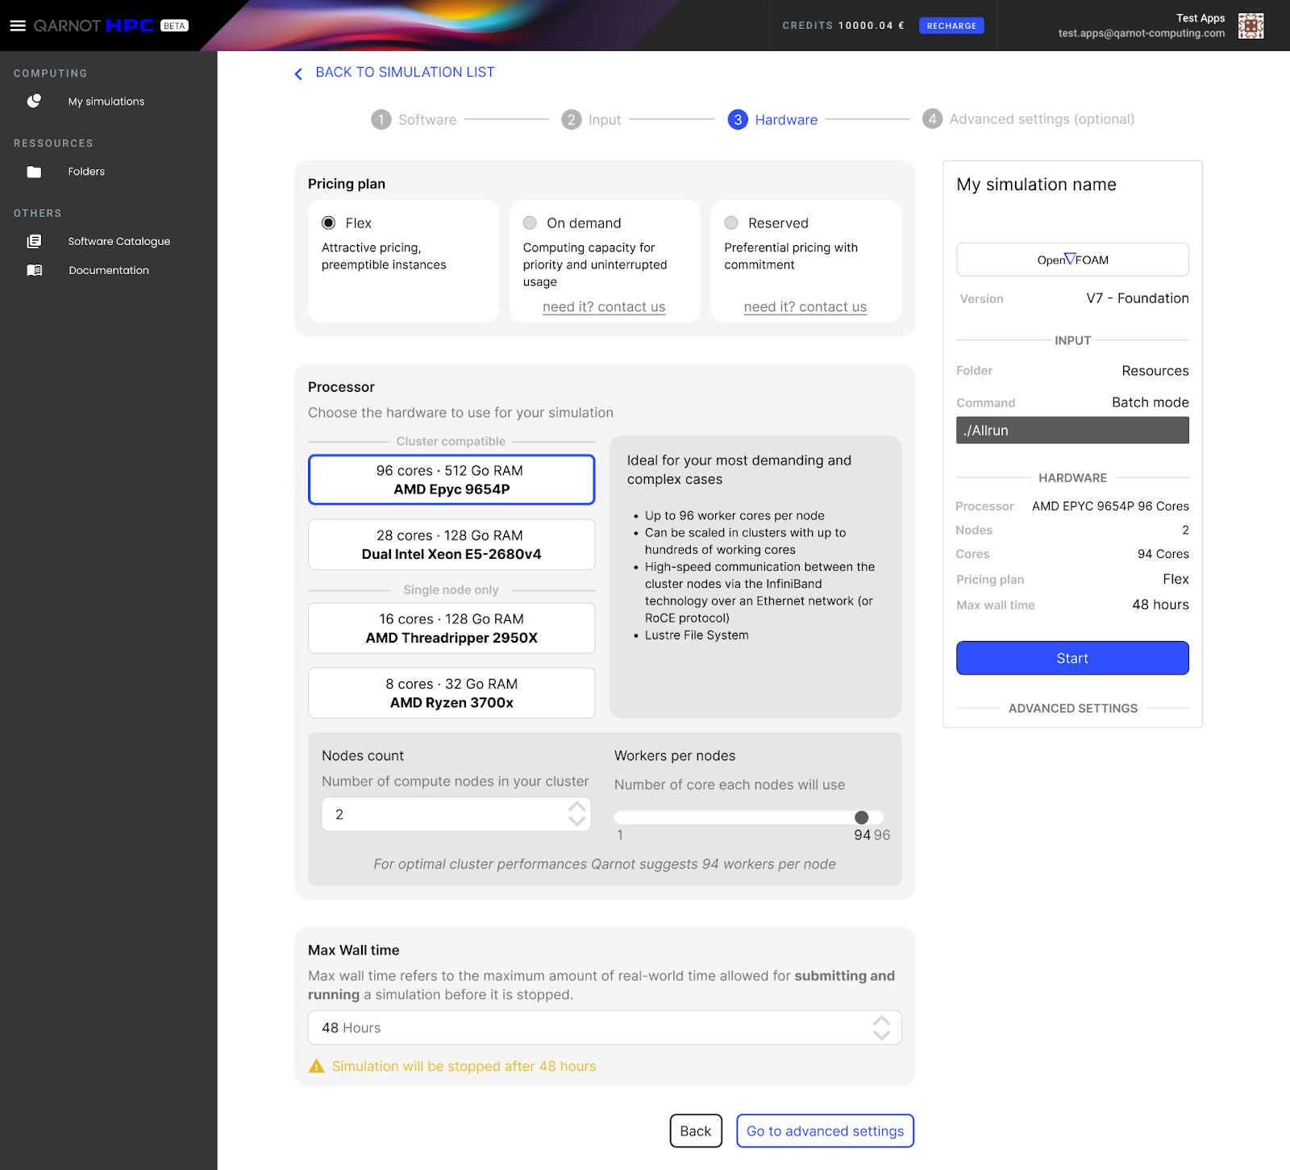The height and width of the screenshot is (1170, 1290).
Task: Select the Flex pricing plan radio
Action: 329,223
